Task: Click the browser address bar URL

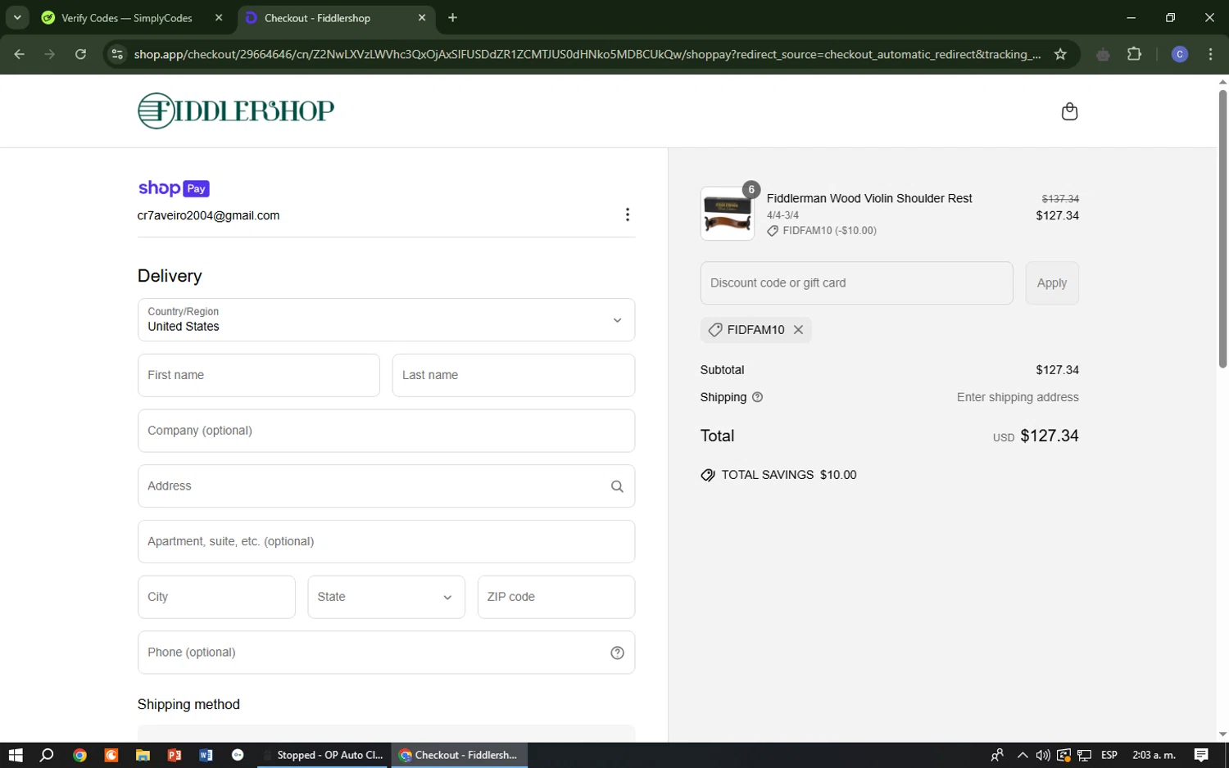Action: click(x=587, y=54)
